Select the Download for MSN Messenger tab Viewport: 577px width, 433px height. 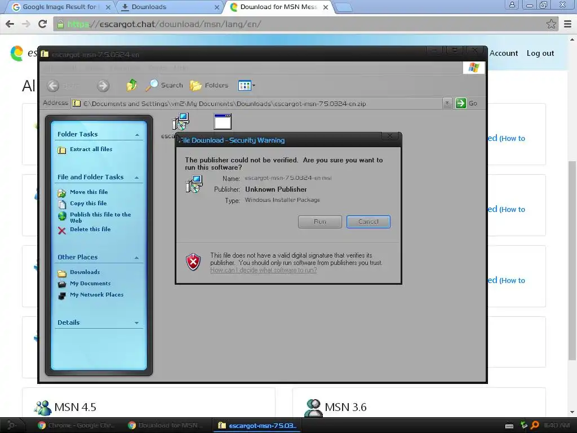point(278,7)
